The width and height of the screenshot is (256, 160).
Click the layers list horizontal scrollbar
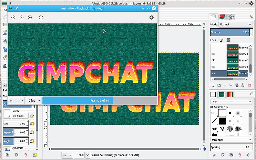(229, 79)
